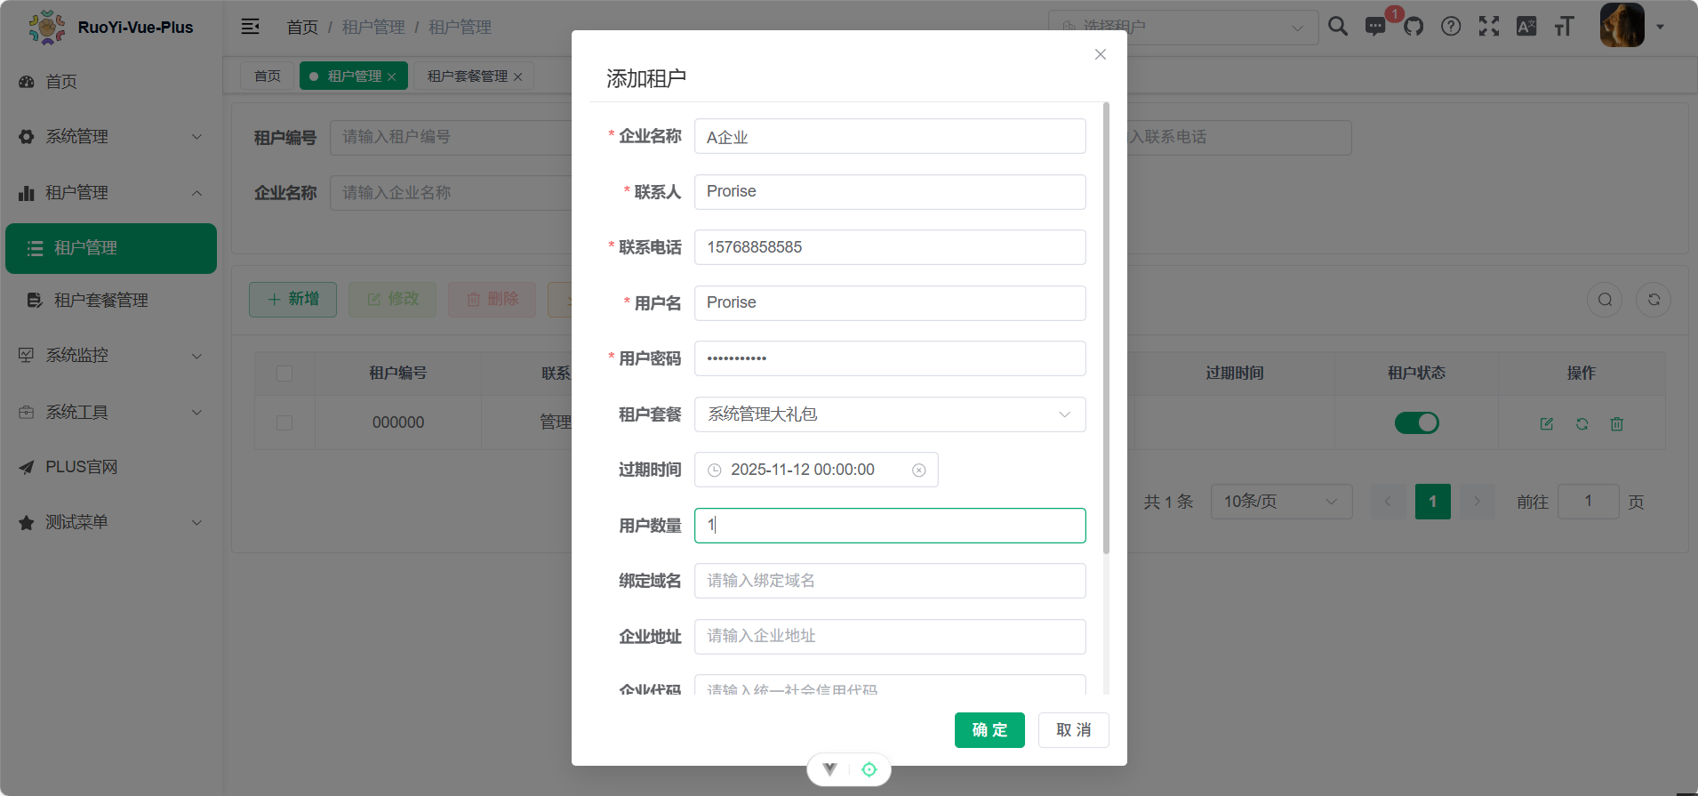Open the GitHub repository icon
The image size is (1698, 796).
(x=1414, y=27)
